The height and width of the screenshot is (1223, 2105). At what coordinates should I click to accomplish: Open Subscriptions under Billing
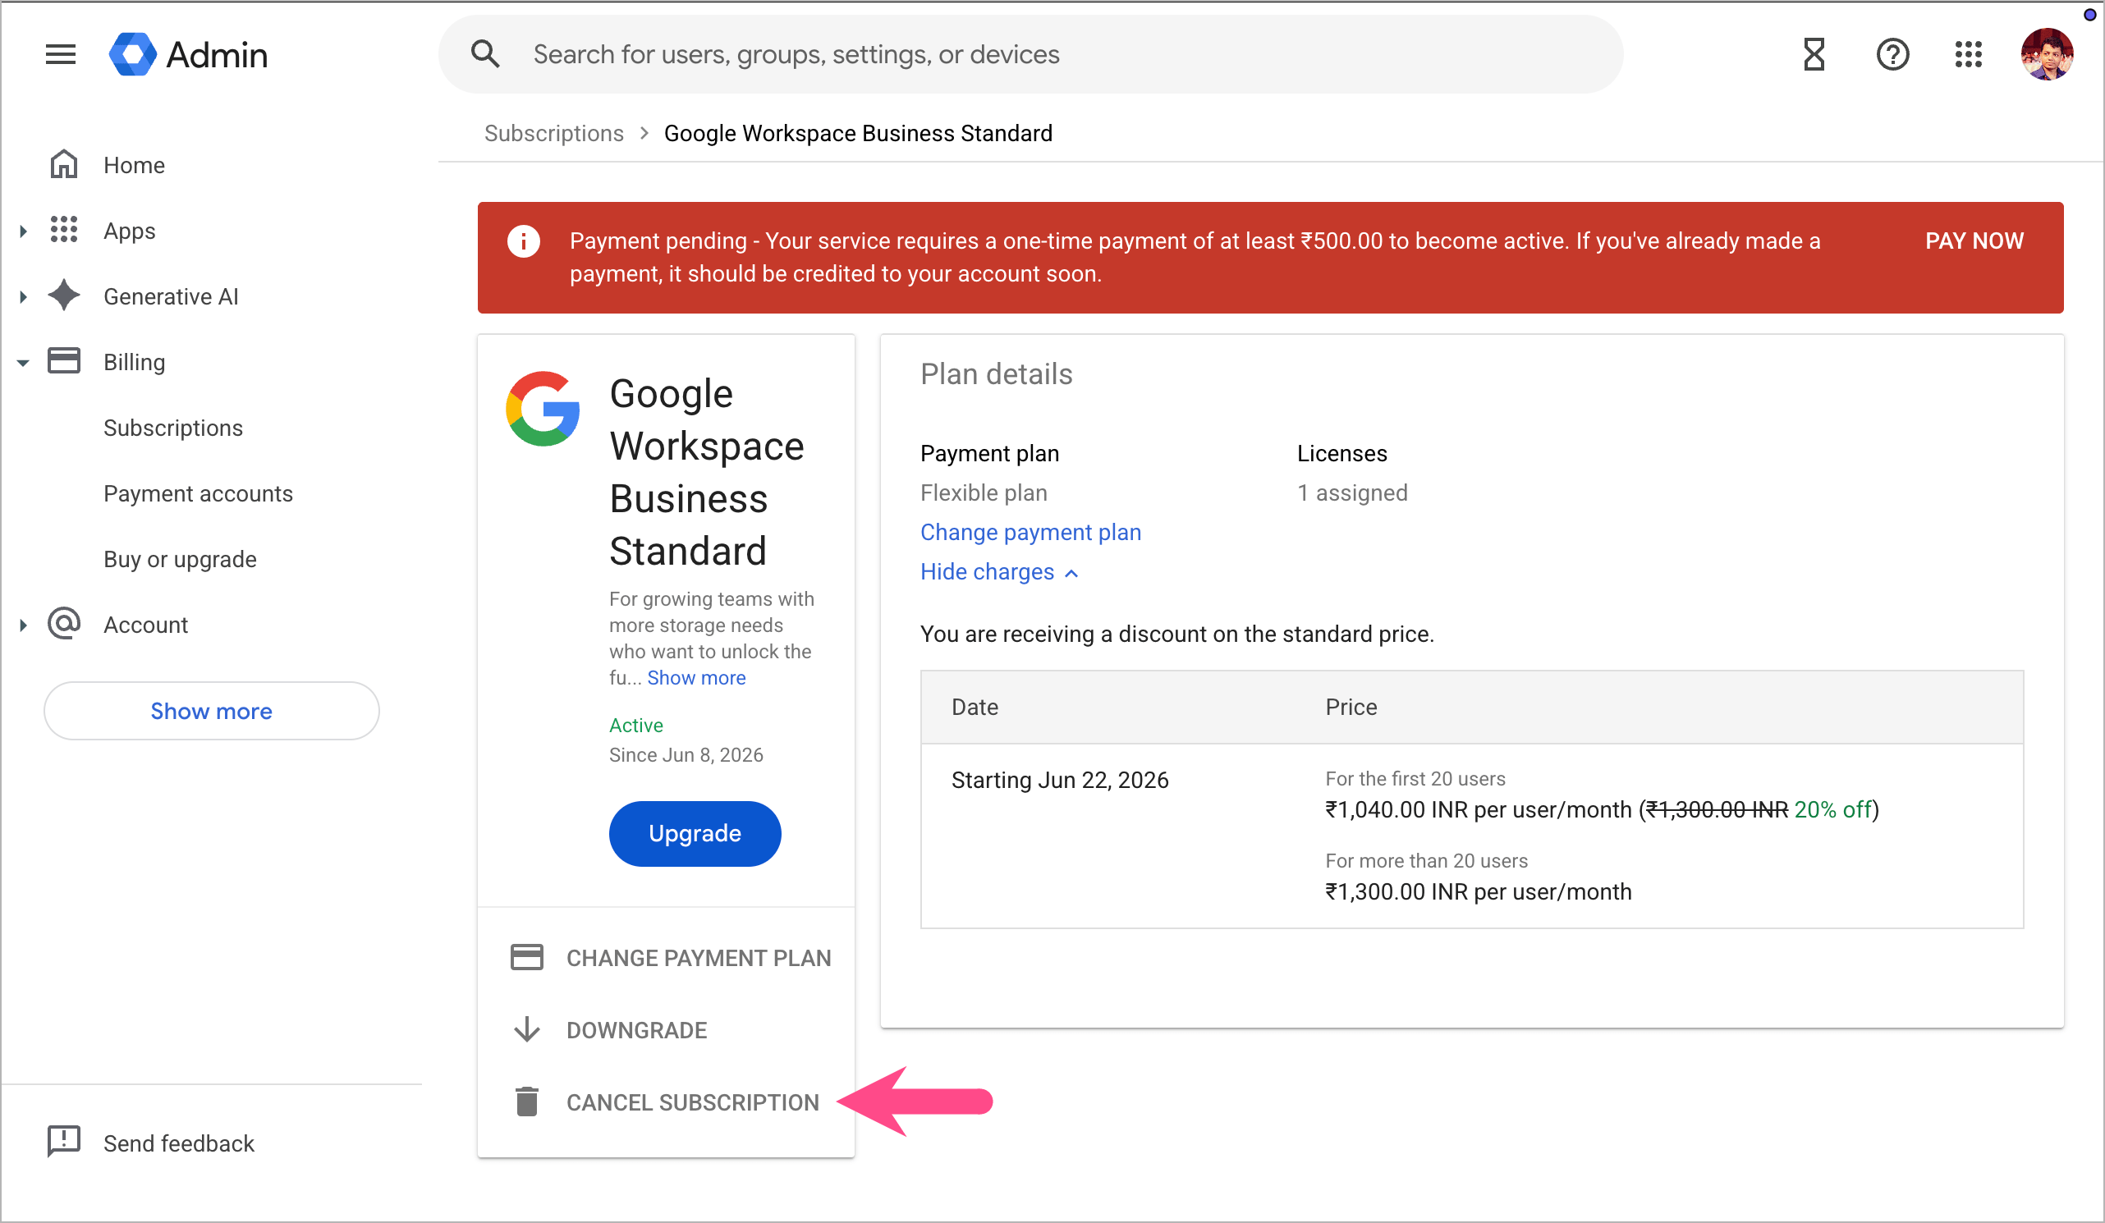(173, 428)
